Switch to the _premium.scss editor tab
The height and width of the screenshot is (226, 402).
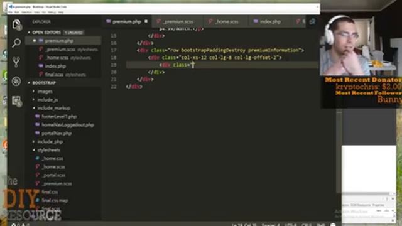178,22
